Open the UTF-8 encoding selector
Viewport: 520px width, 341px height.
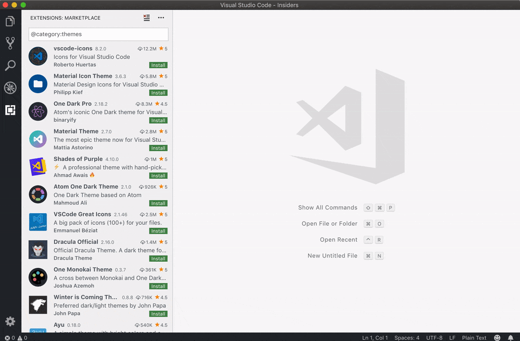pyautogui.click(x=434, y=337)
